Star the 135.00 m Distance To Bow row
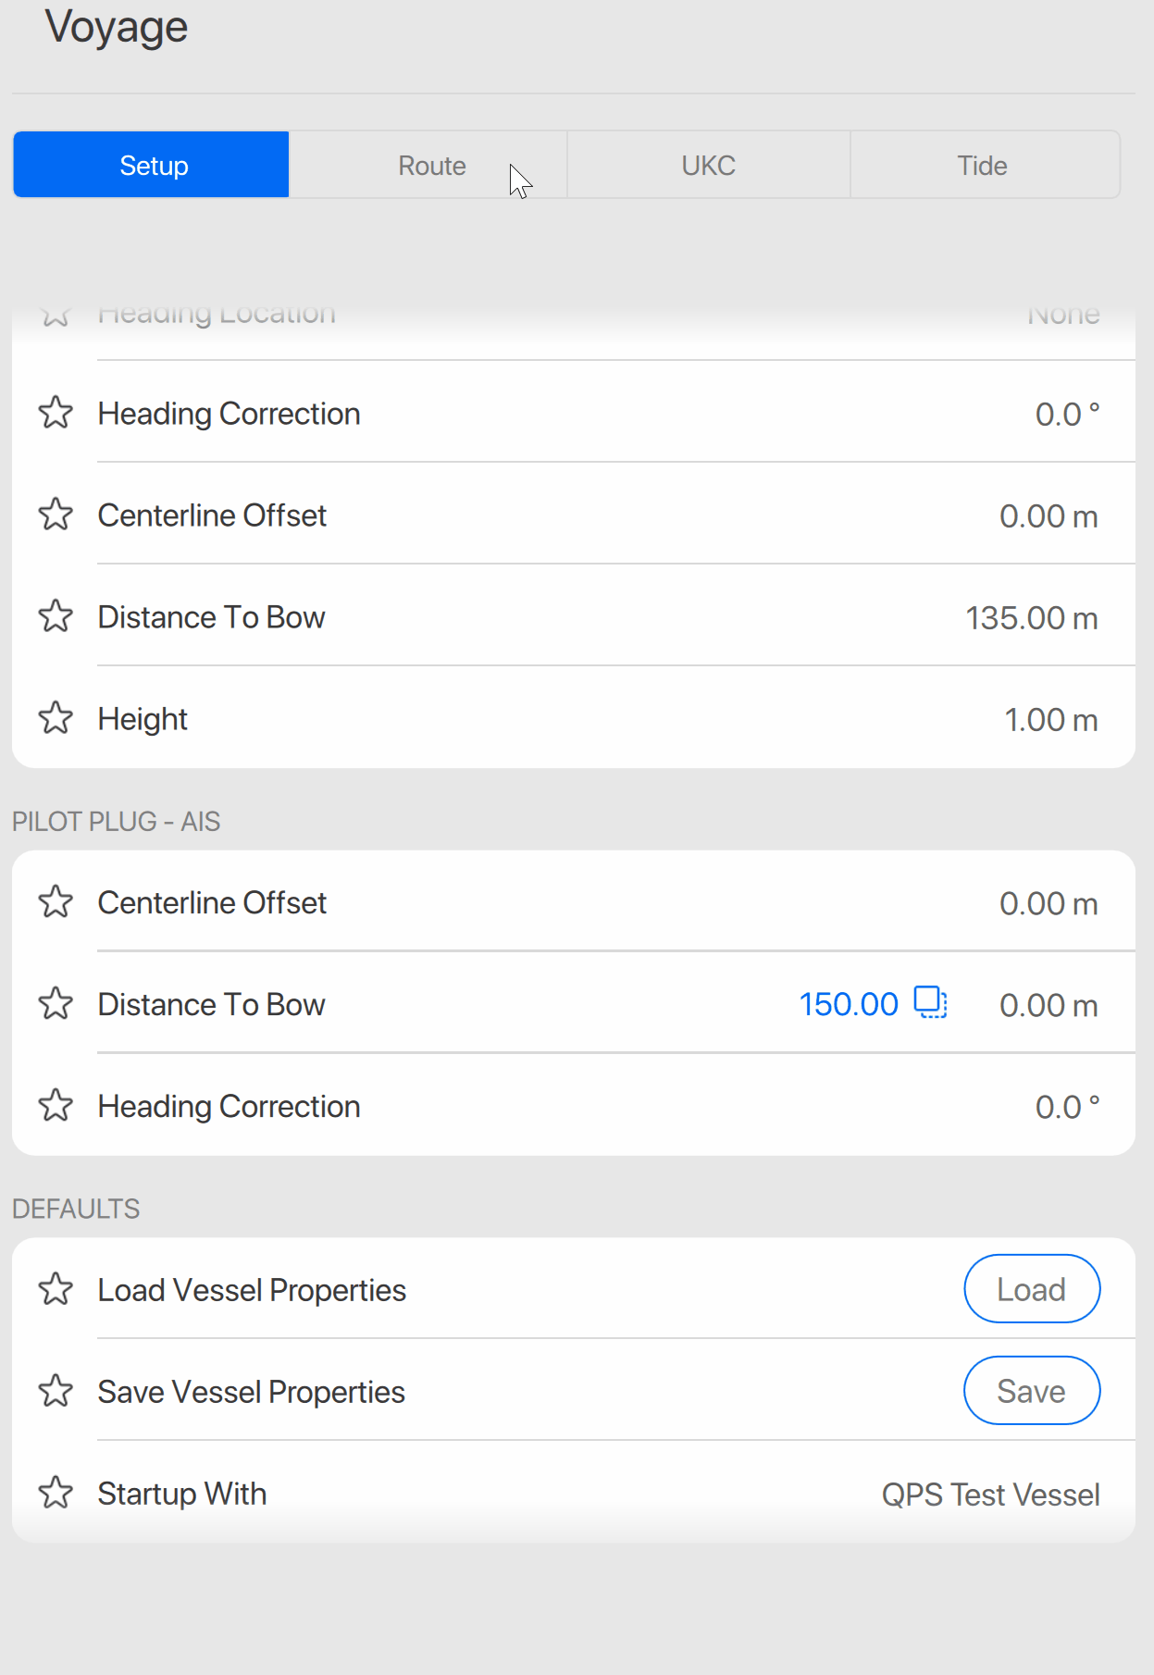The image size is (1154, 1675). (56, 616)
